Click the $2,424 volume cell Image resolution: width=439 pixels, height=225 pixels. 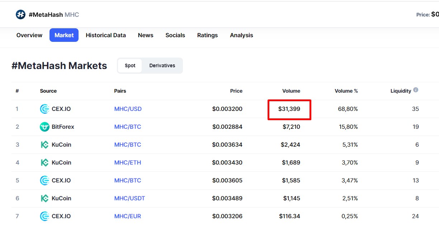[291, 145]
